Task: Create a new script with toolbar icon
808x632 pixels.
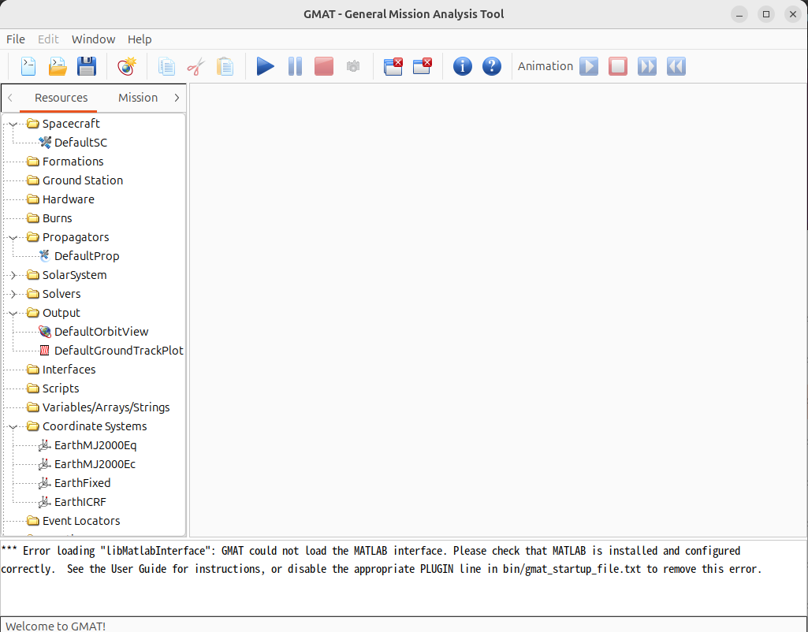Action: 28,66
